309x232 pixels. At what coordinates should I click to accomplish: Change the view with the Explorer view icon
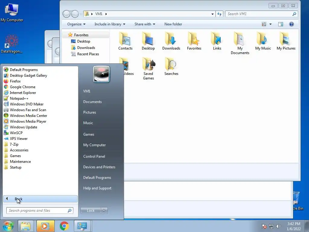[x=264, y=24]
